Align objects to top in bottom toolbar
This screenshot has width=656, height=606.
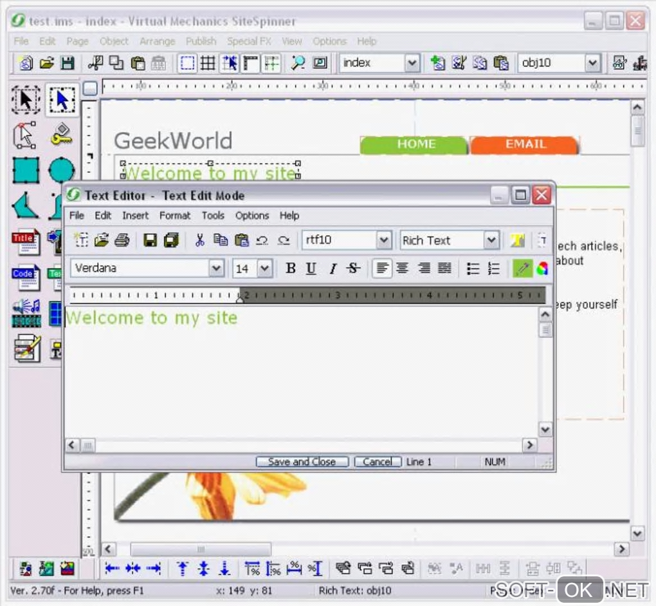[x=183, y=568]
